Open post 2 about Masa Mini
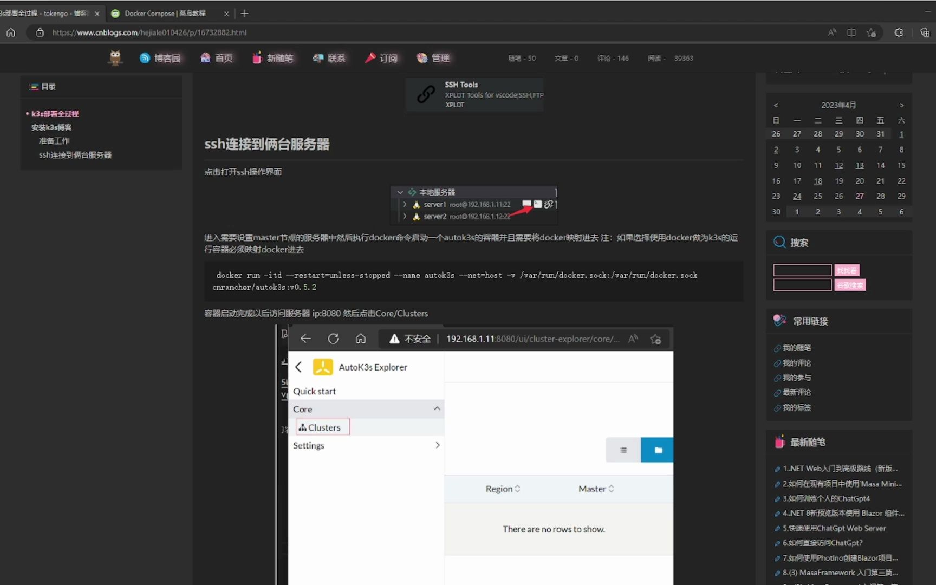936x585 pixels. coord(842,484)
